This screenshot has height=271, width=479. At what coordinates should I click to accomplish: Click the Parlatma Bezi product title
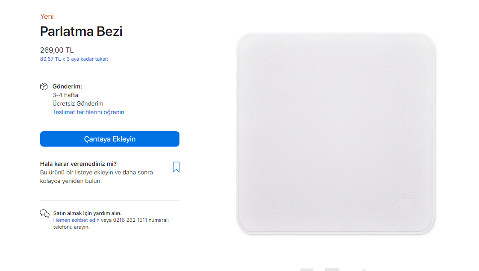click(x=81, y=32)
